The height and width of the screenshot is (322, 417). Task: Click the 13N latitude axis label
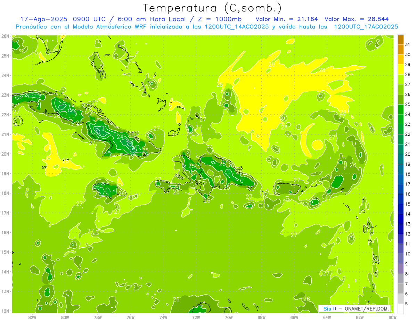click(x=5, y=291)
